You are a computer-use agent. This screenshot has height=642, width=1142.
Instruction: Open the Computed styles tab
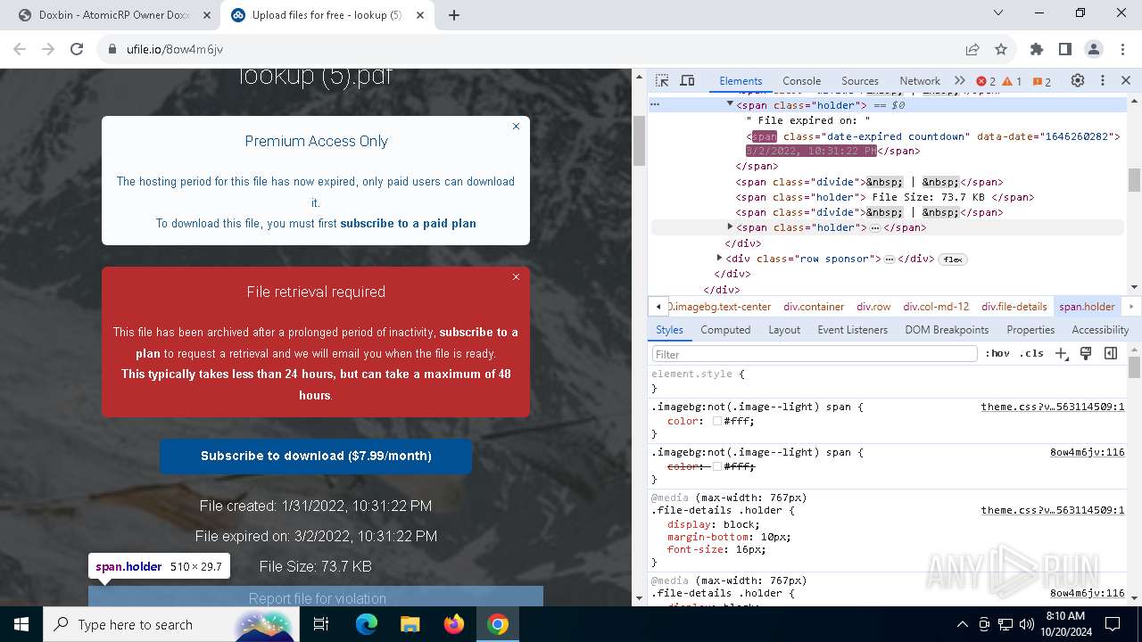(725, 330)
